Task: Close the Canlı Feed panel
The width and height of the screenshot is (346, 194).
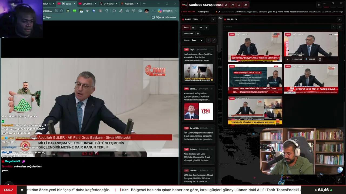Action: coord(213,20)
